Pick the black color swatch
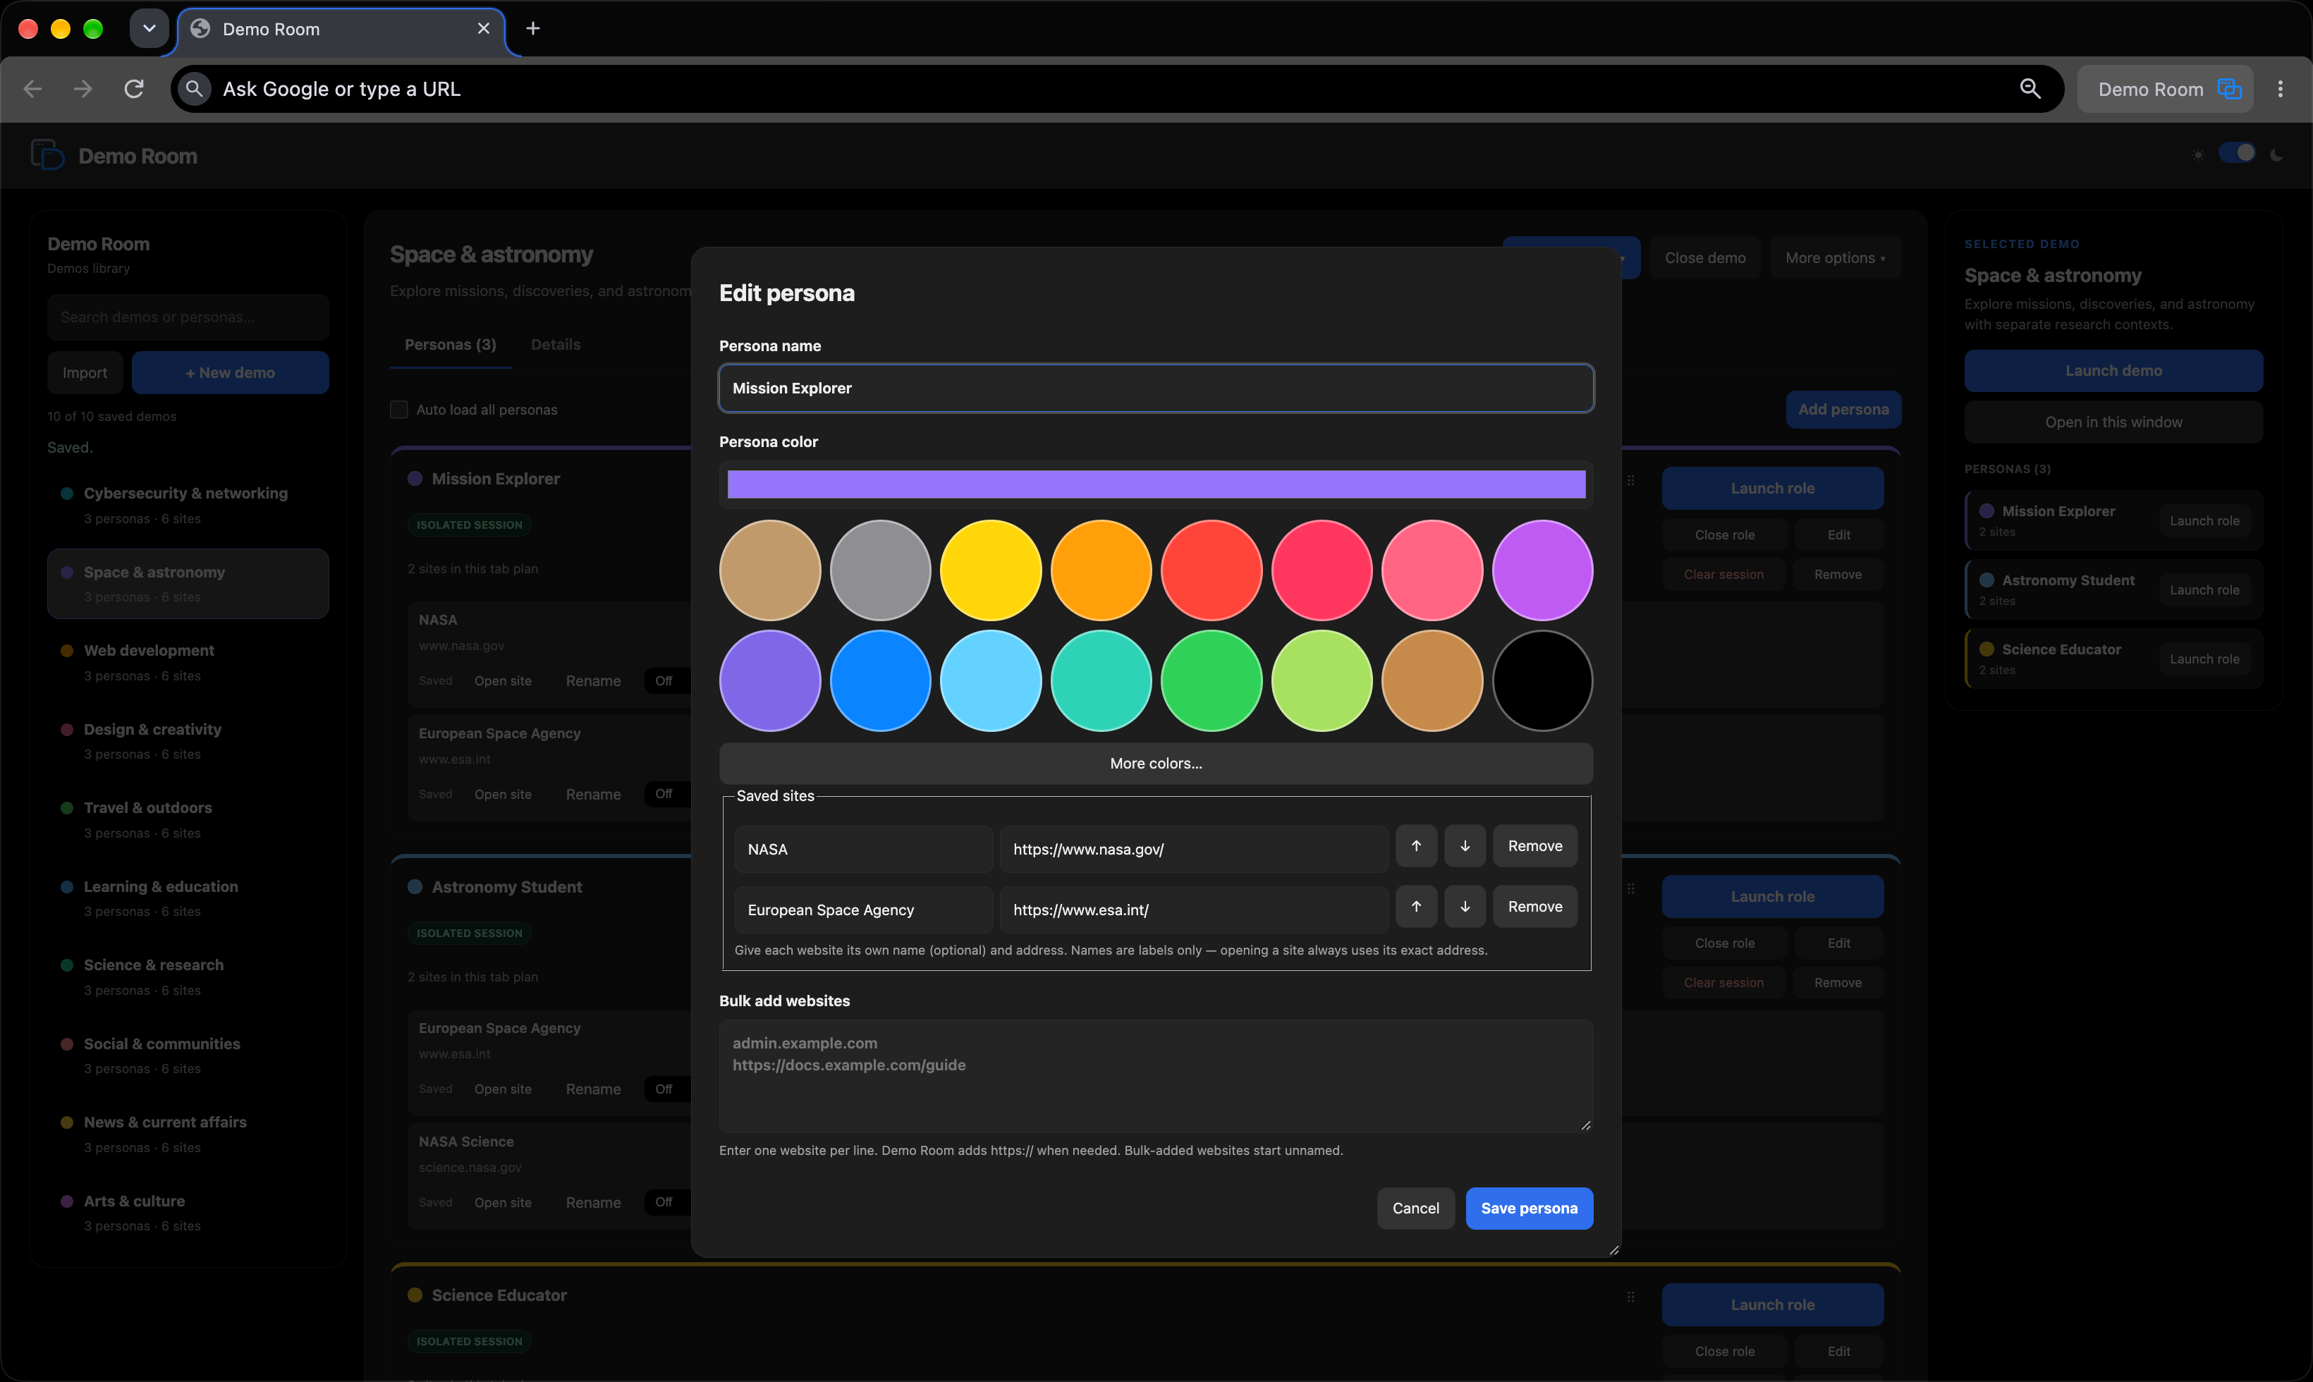 click(1542, 680)
